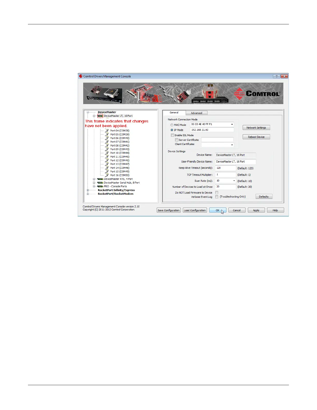317x410 pixels.
Task: Click the DeviceMaster Serial Hub 8 Port icon
Action: [100, 183]
